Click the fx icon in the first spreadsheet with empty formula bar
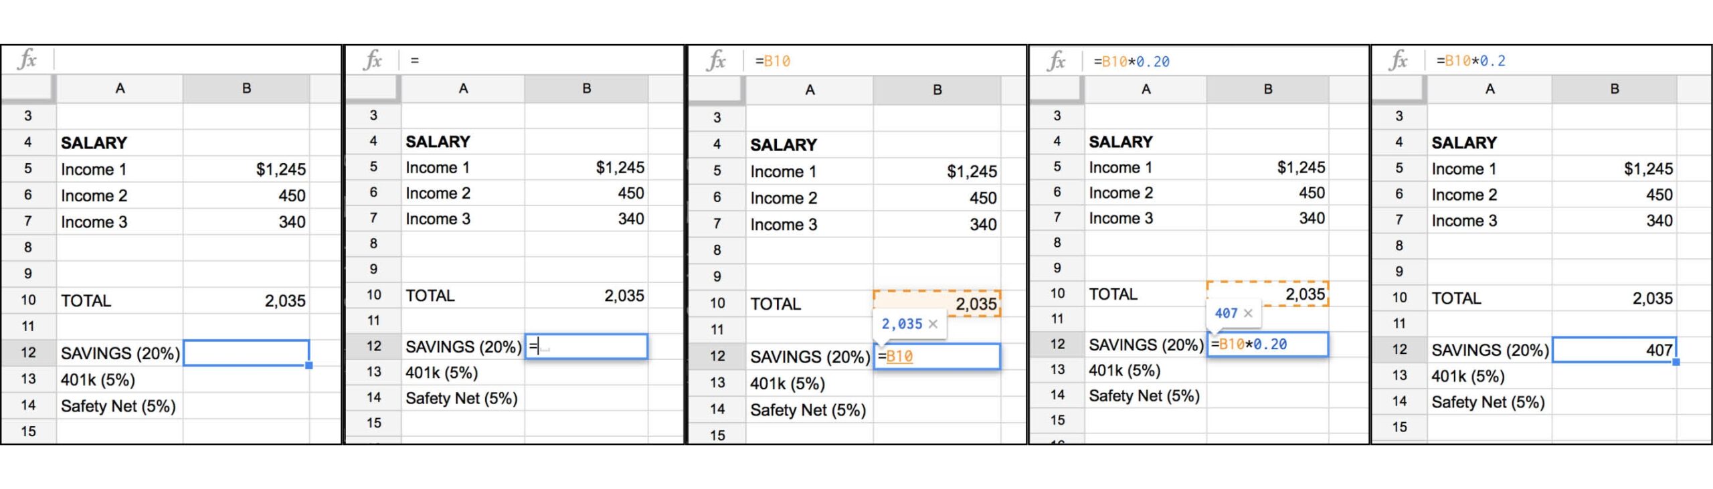 [27, 60]
